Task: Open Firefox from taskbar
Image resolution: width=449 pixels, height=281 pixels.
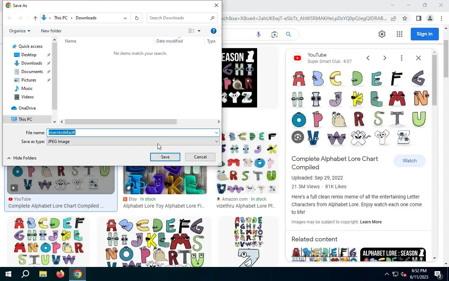Action: click(x=60, y=274)
